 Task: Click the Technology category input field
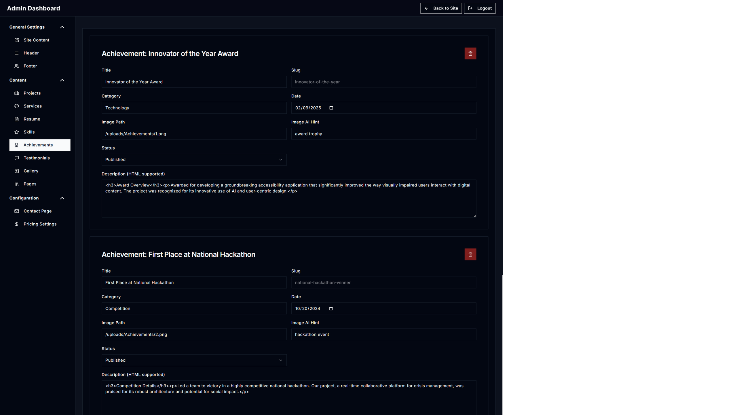tap(194, 108)
